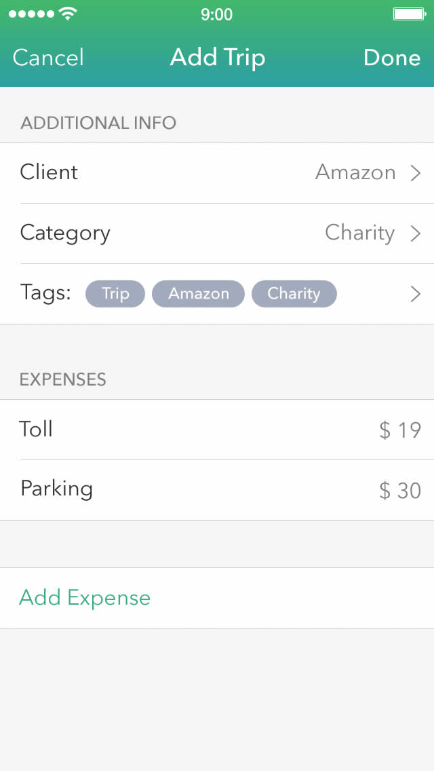Screen dimensions: 434x771
Task: Tap the 9:00 status bar clock
Action: pos(217,14)
